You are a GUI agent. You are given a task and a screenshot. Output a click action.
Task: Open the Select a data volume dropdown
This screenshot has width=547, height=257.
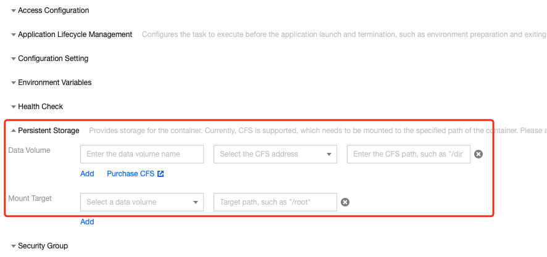tap(141, 202)
